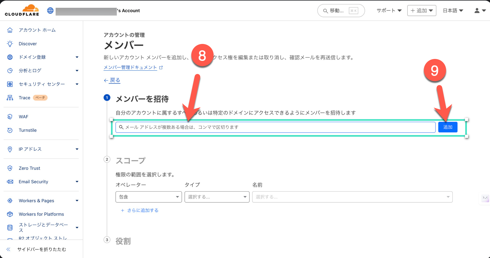
Task: Open the 日本語 language menu
Action: [x=453, y=11]
